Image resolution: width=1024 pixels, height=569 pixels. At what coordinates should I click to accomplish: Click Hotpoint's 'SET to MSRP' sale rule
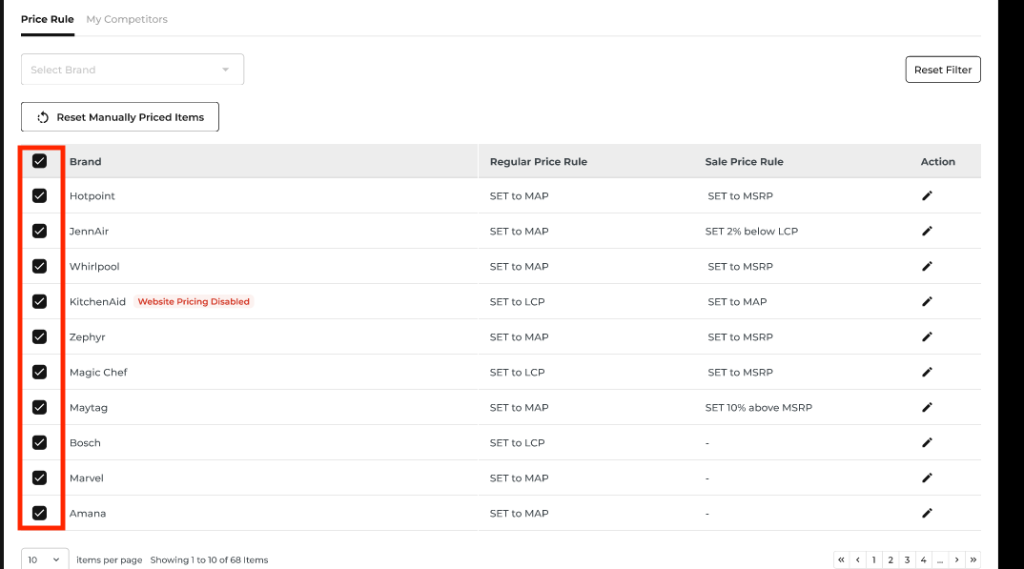tap(740, 195)
